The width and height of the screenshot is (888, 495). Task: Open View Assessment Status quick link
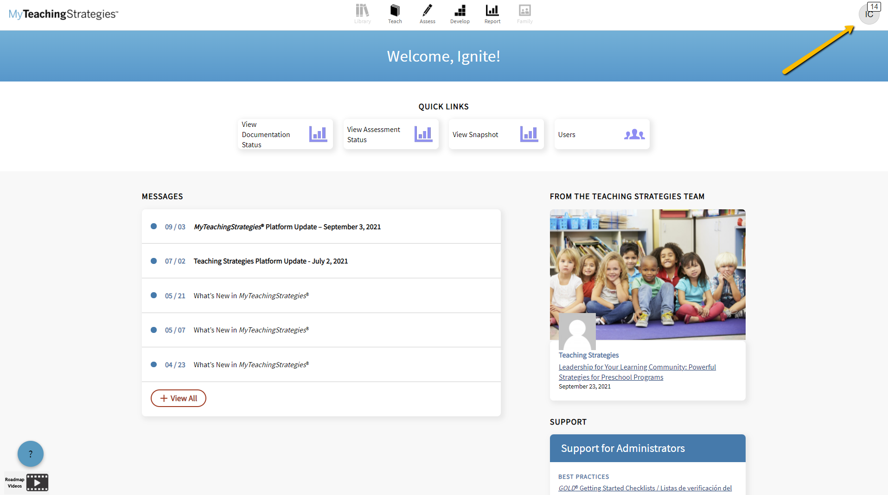pyautogui.click(x=390, y=134)
